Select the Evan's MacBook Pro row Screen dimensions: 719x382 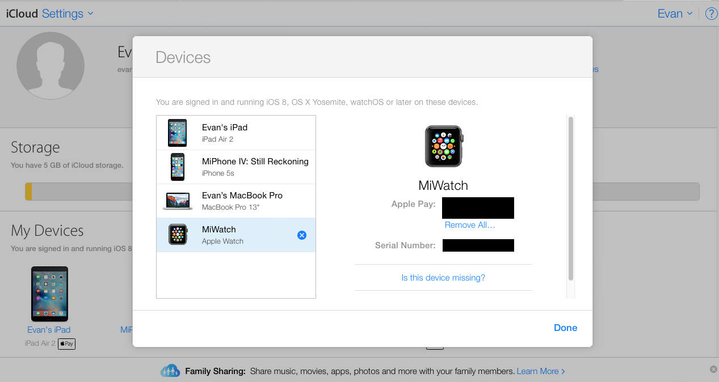[236, 201]
